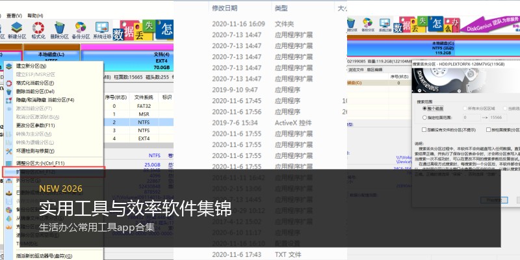This screenshot has height=260, width=520.
Task: Click the 本地磁盘(C:) NTFS 119.2GB partition bar
Action: (434, 48)
